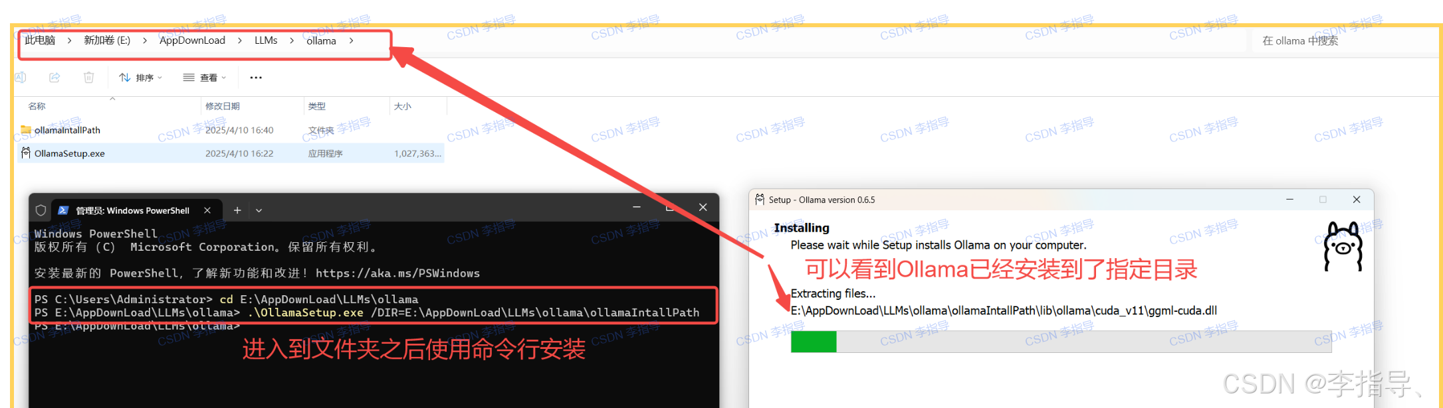Click the PowerShell icon on the terminal tab

(x=64, y=210)
